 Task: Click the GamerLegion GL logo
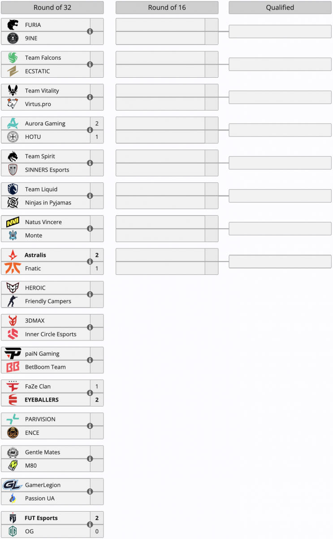tap(13, 485)
